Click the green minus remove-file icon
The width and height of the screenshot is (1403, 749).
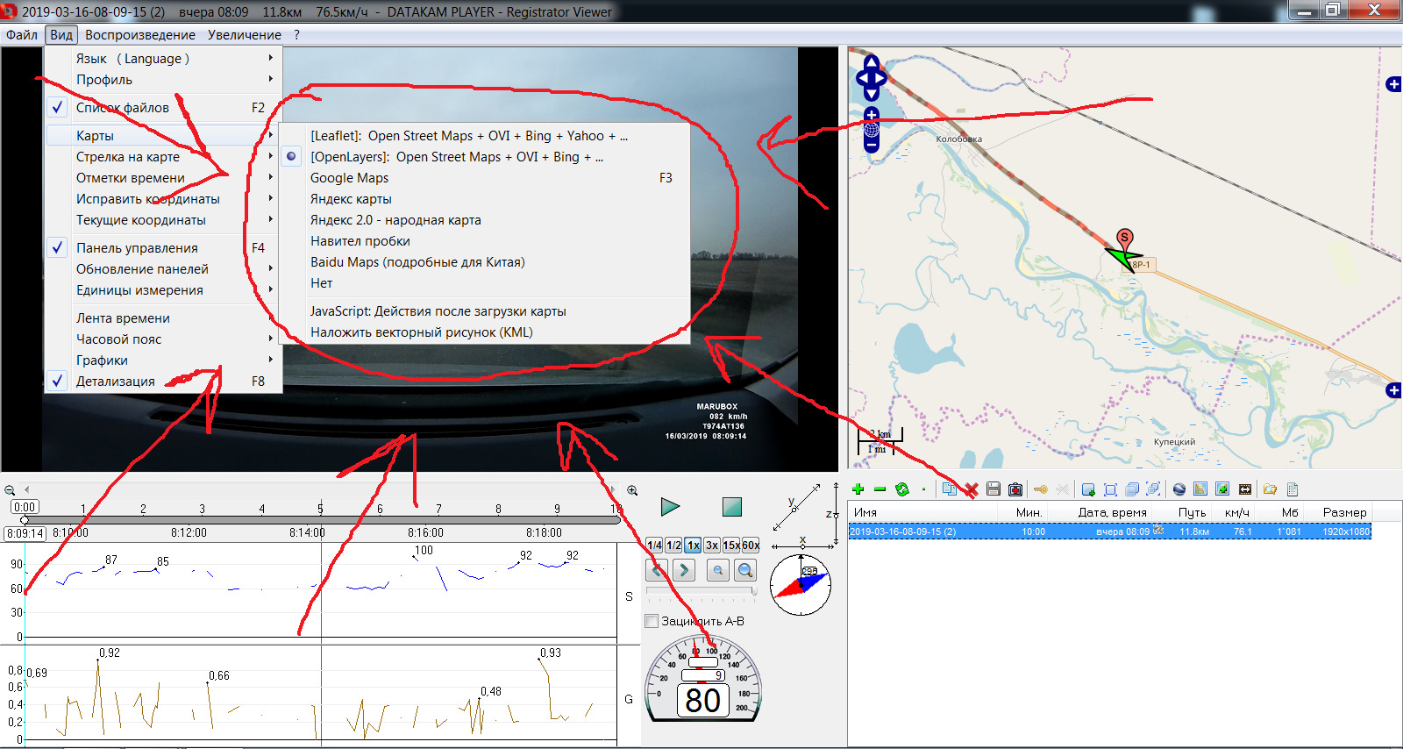tap(880, 489)
